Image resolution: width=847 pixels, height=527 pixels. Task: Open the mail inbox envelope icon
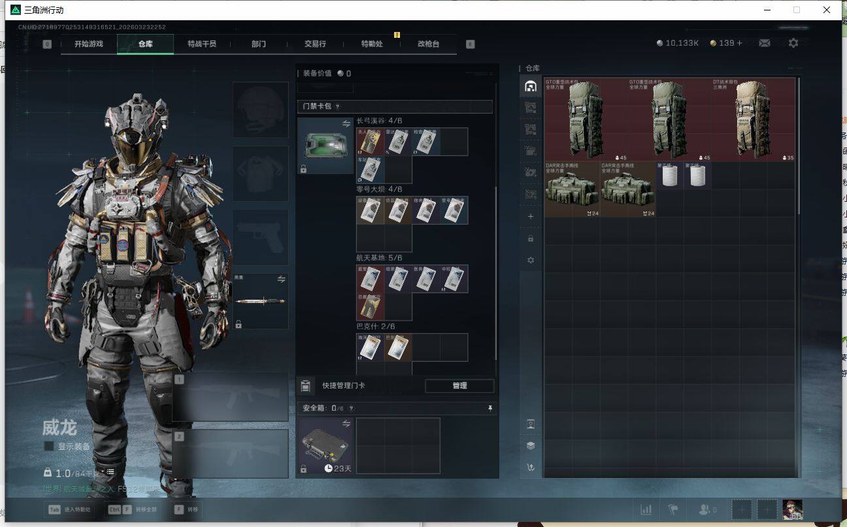[764, 43]
